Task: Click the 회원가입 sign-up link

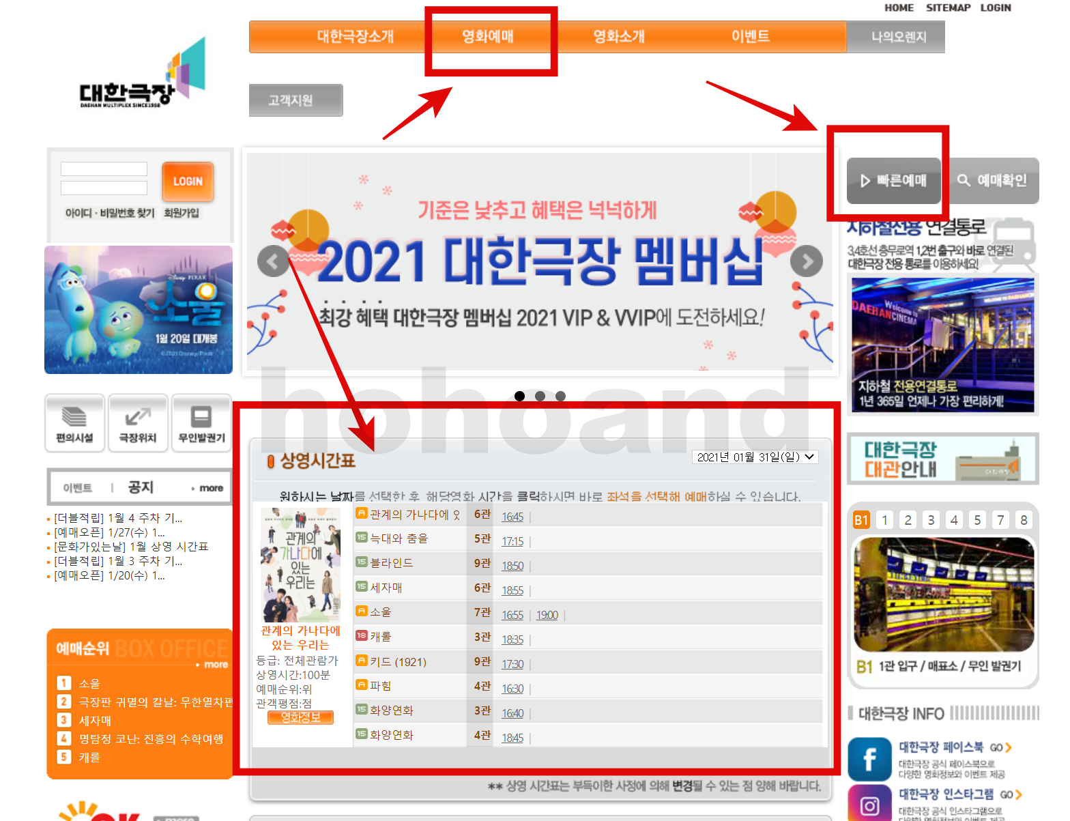Action: pos(182,213)
